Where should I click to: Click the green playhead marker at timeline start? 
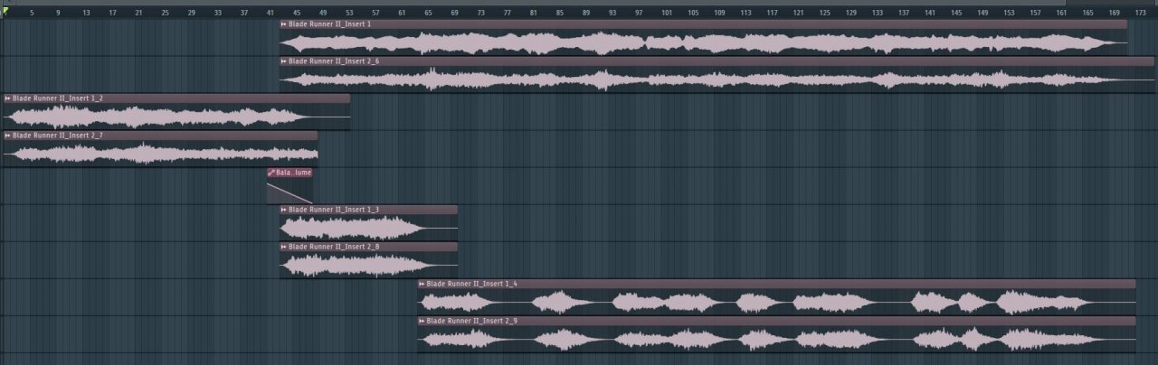pos(5,13)
